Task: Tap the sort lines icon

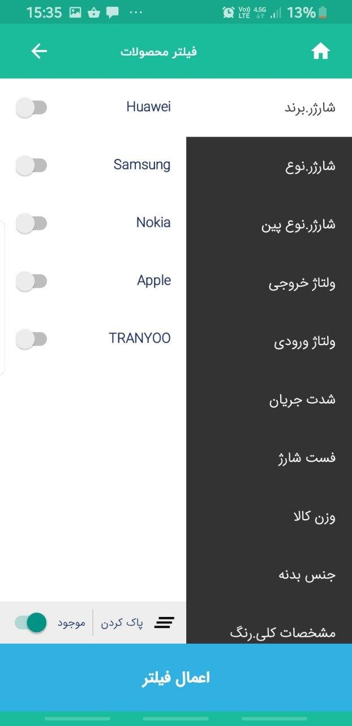Action: pyautogui.click(x=164, y=622)
